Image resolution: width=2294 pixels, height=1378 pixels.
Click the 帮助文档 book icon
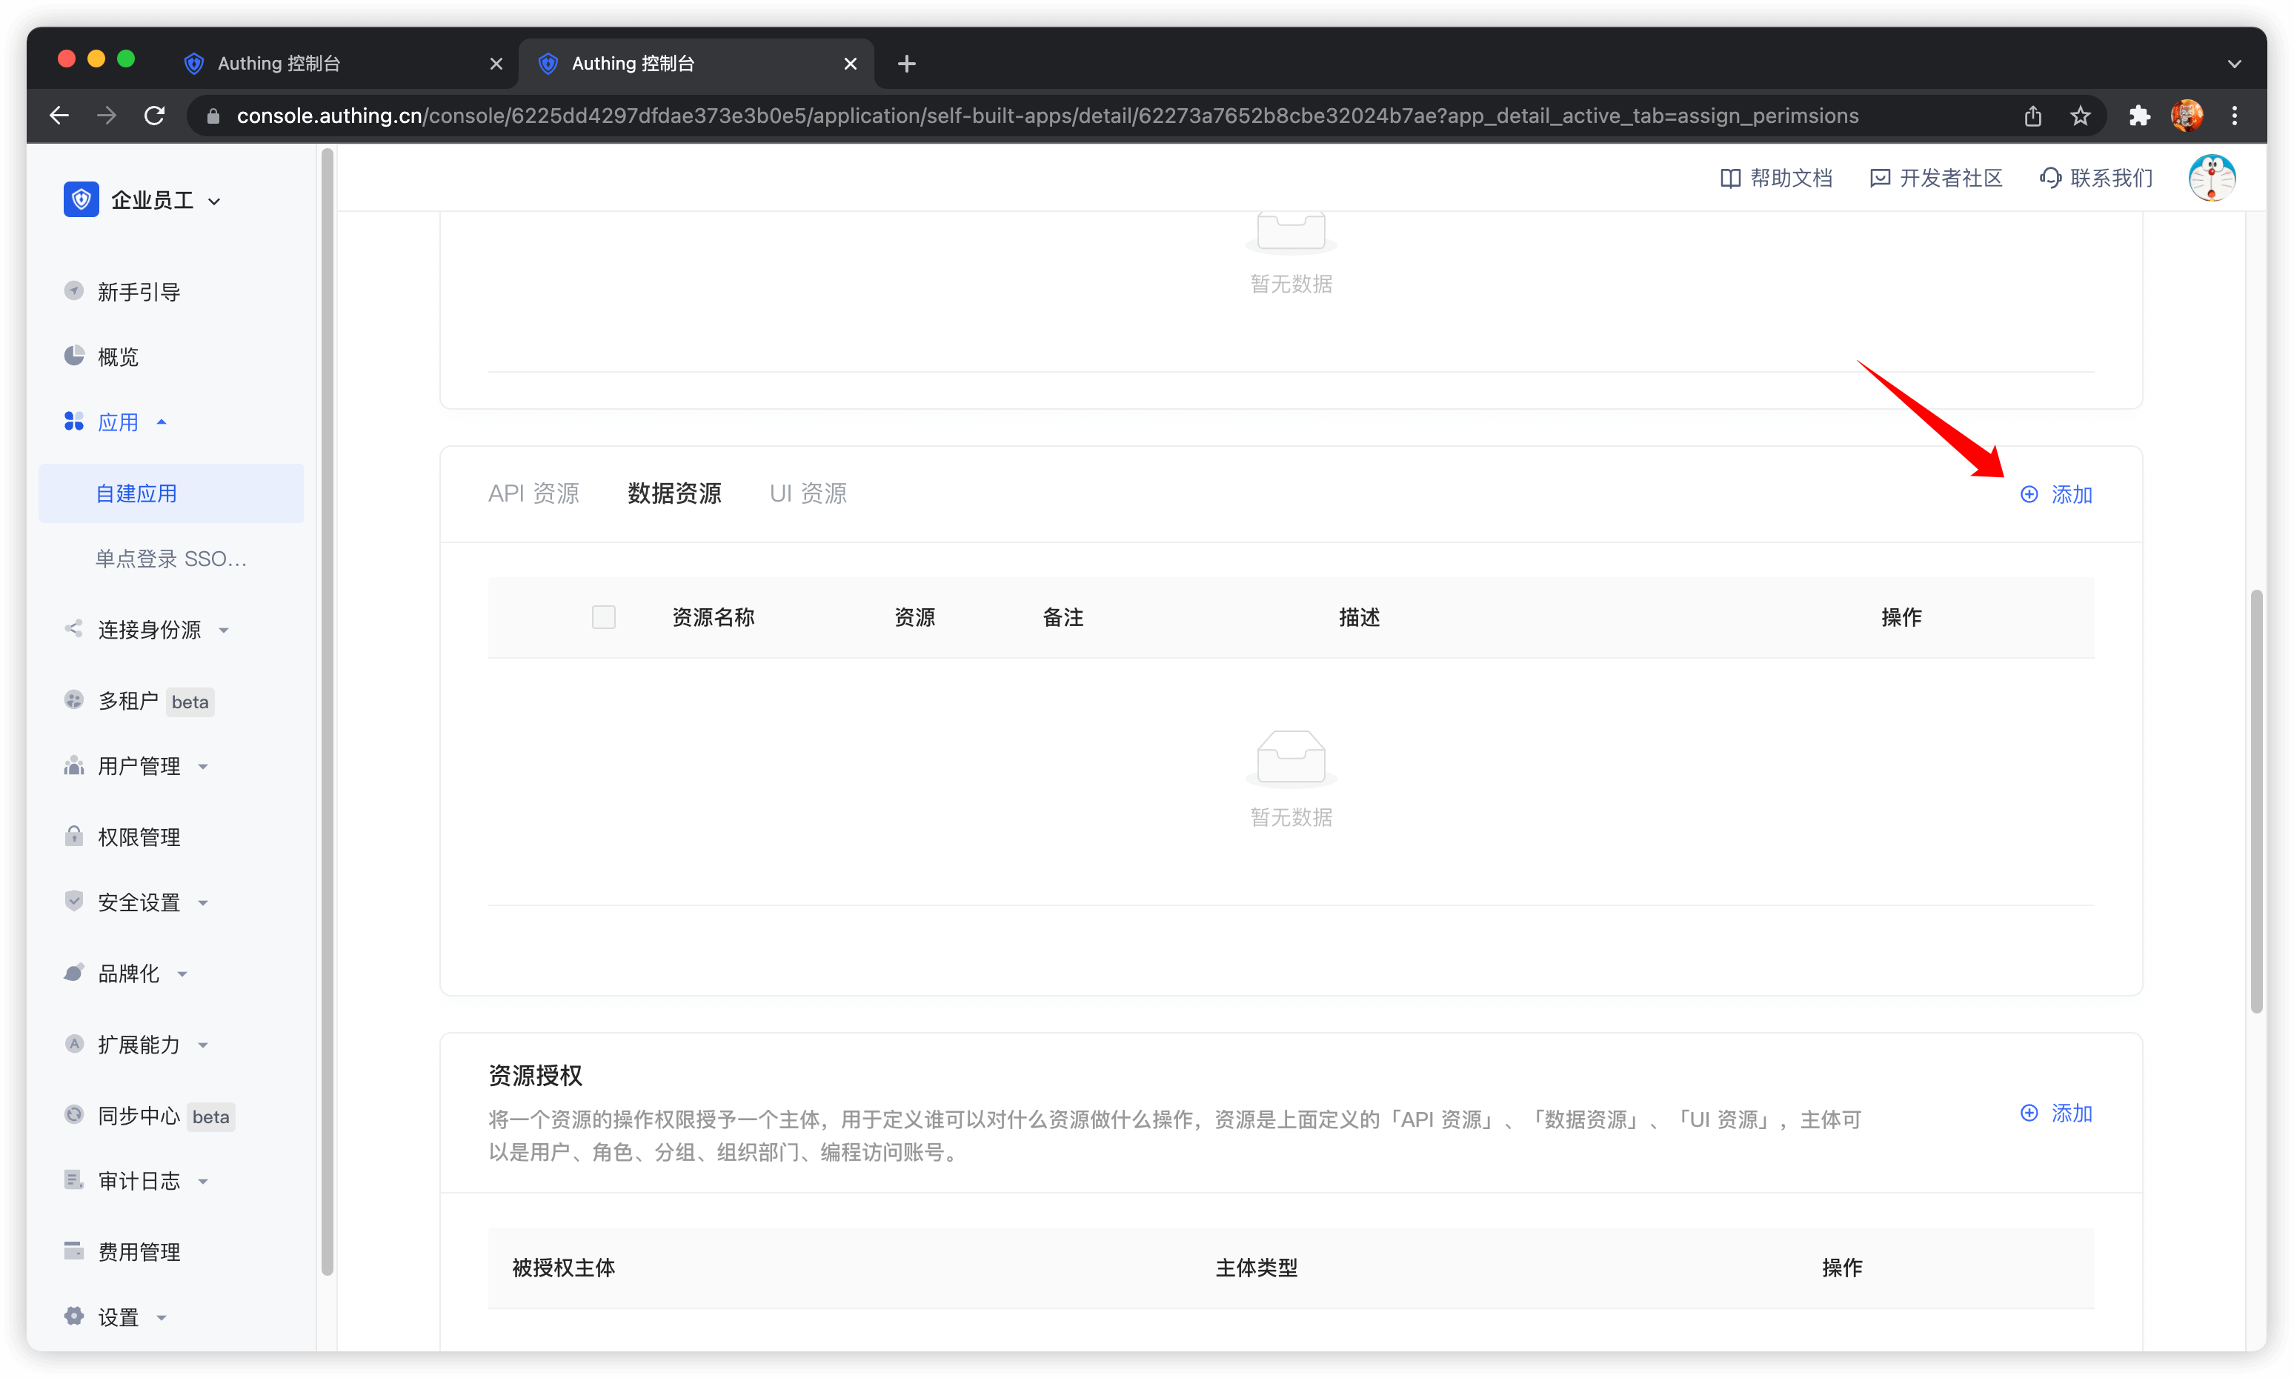1730,179
